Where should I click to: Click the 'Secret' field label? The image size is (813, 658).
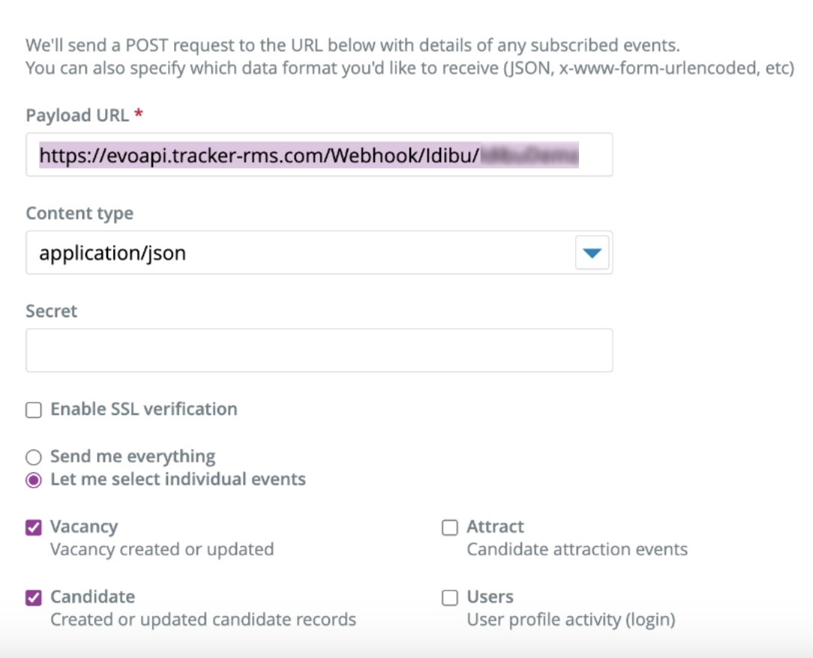coord(52,311)
